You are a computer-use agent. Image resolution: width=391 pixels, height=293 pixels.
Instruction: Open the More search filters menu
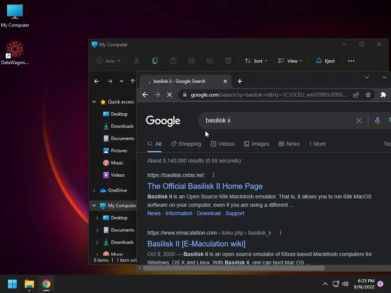(x=317, y=144)
